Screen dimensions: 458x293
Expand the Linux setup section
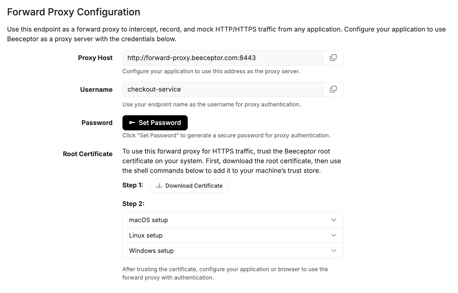(x=232, y=235)
